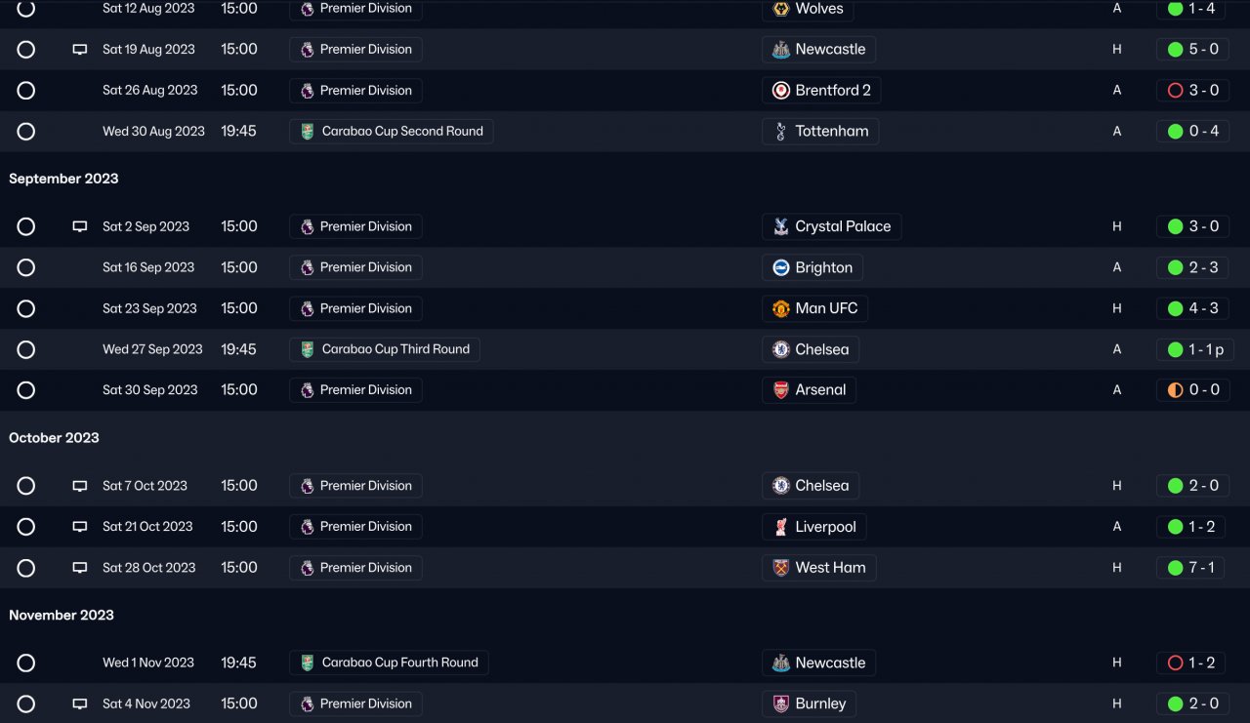Click the Arsenal club crest
The image size is (1250, 723).
(780, 390)
